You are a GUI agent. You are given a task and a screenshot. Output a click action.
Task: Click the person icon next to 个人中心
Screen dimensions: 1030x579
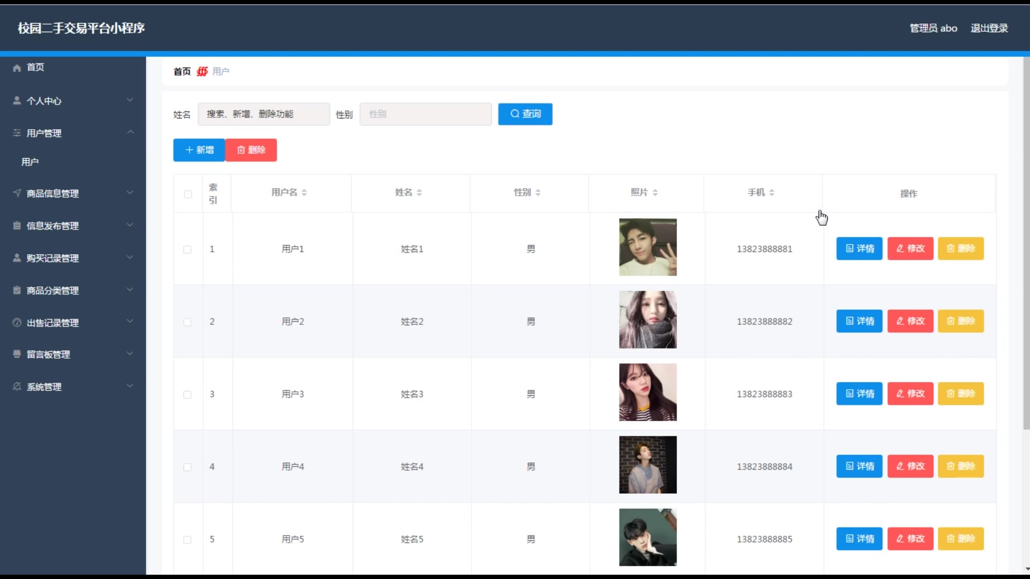point(17,100)
